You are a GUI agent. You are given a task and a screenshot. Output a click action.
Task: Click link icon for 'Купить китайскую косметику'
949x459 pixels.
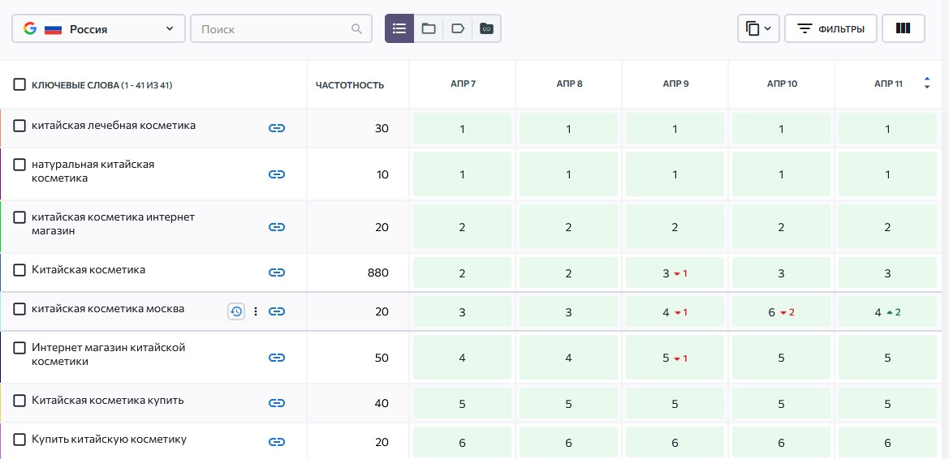coord(277,442)
